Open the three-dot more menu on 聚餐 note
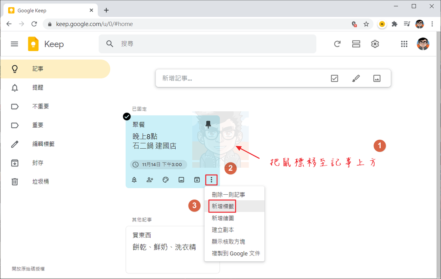This screenshot has height=279, width=441. click(x=211, y=180)
